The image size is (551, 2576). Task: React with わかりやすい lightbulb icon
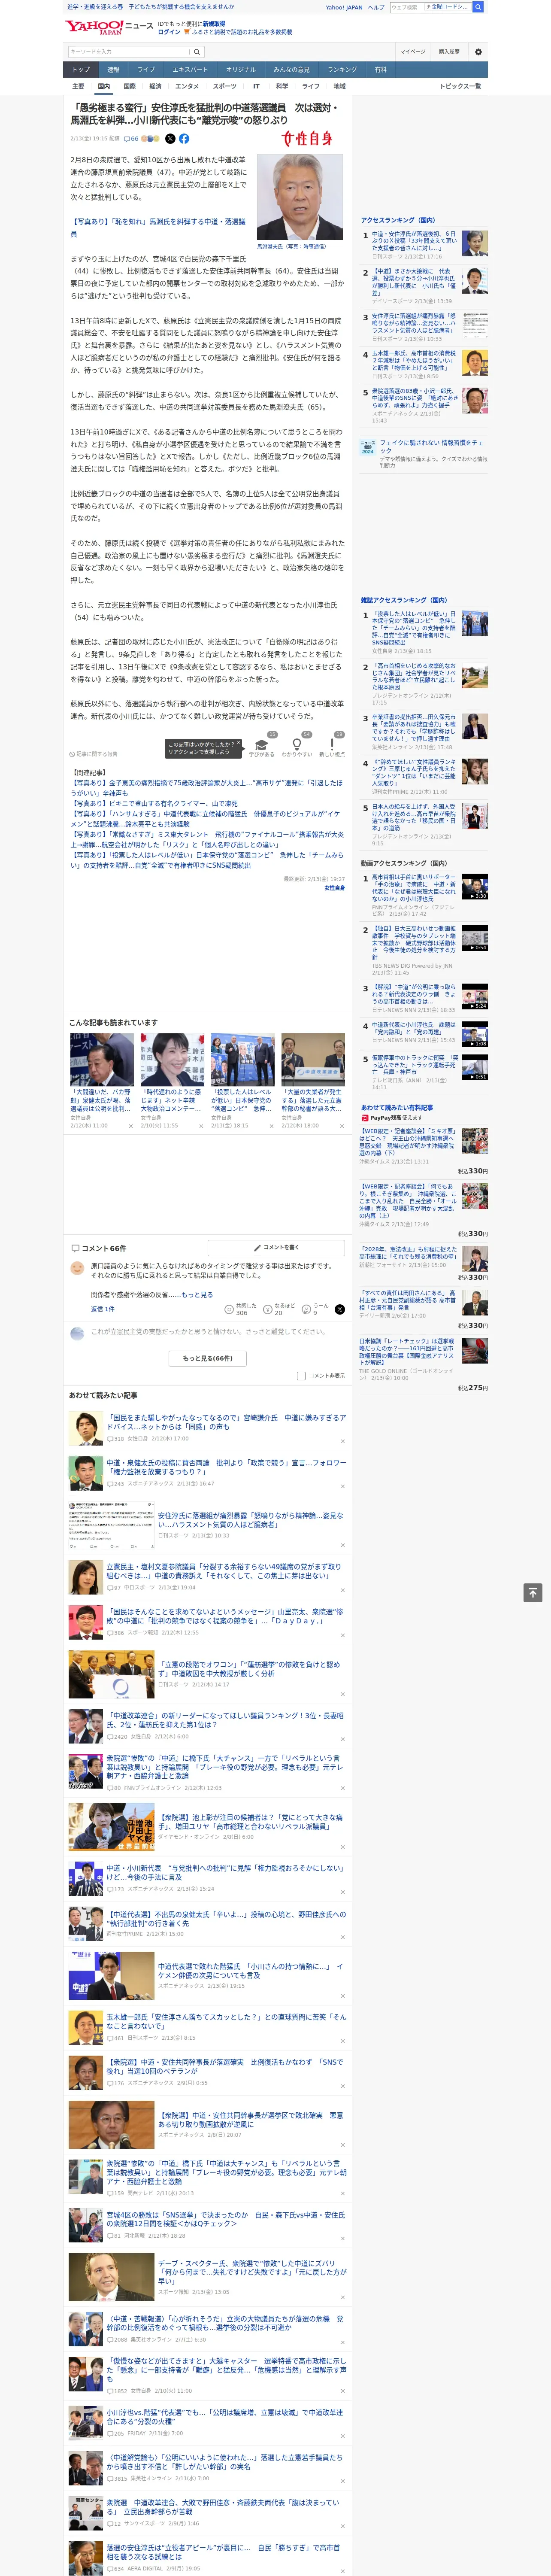pos(297,745)
